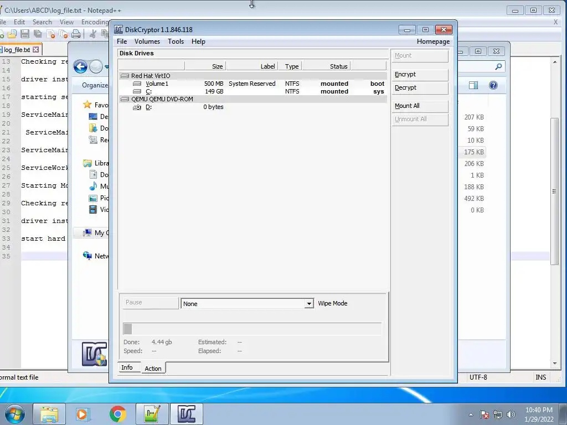Click the Red Hat VirtIO disk icon
Image resolution: width=567 pixels, height=425 pixels.
click(x=125, y=76)
